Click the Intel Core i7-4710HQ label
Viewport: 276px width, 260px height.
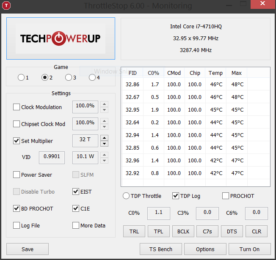(x=196, y=26)
